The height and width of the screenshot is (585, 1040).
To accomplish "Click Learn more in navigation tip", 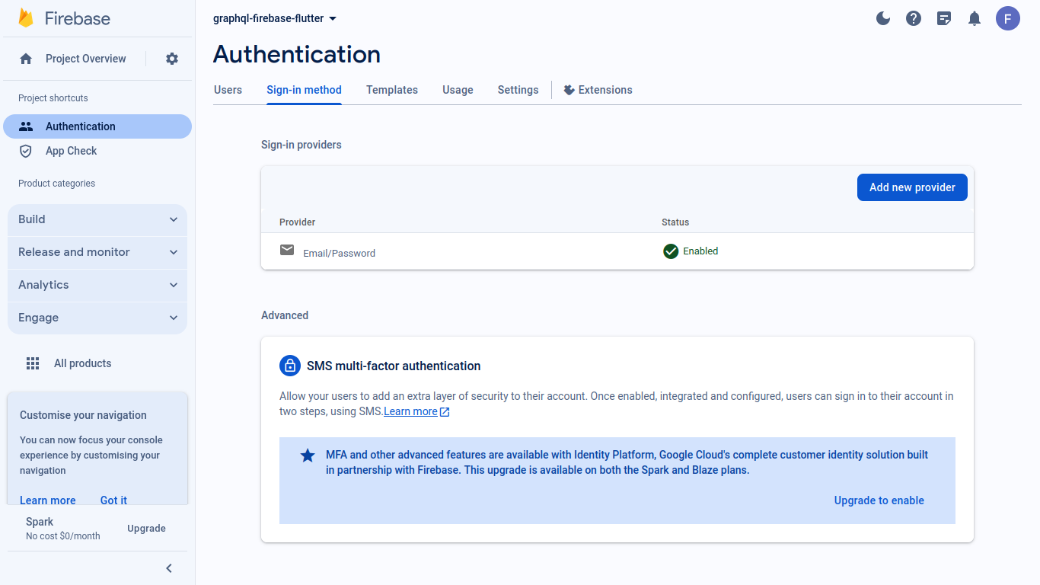I will 48,500.
